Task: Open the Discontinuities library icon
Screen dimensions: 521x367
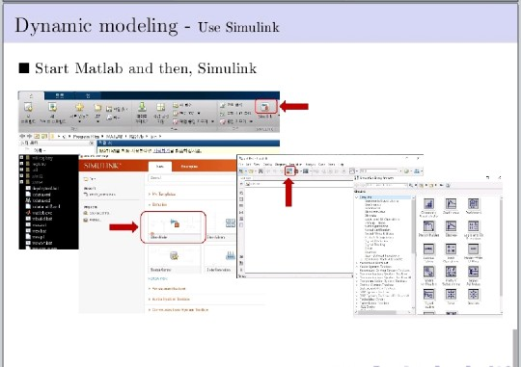Action: click(x=428, y=226)
